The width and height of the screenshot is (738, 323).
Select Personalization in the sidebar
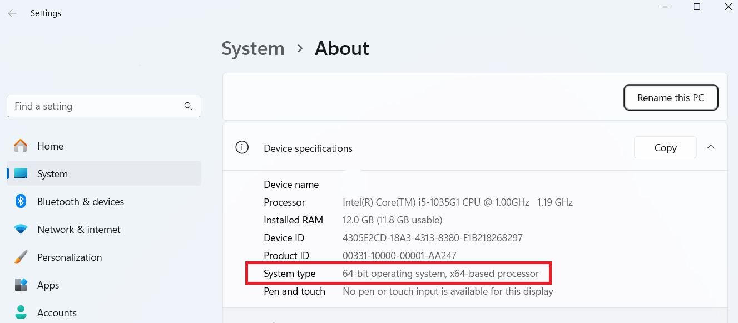coord(104,257)
